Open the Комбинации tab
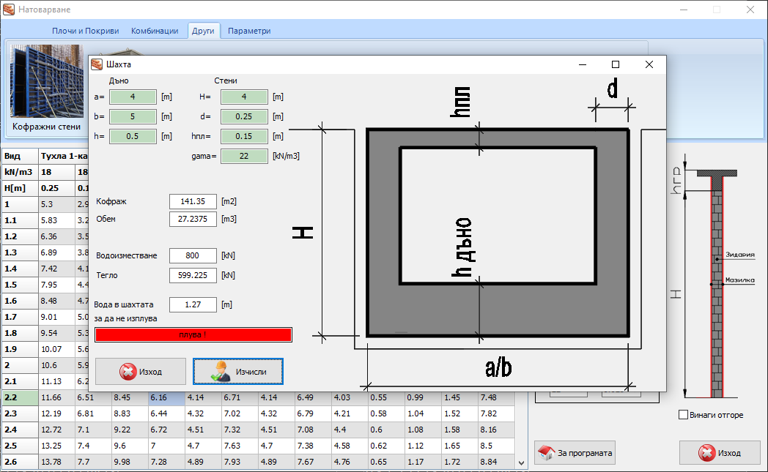768x472 pixels. pos(155,31)
